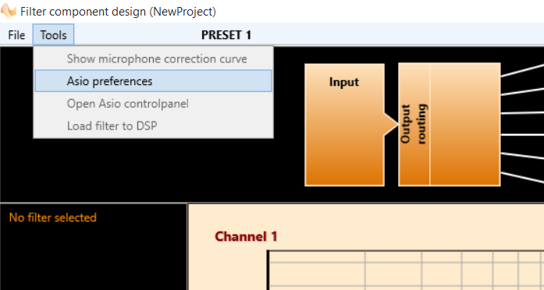The width and height of the screenshot is (544, 290).
Task: Choose Load filter to DSP
Action: pyautogui.click(x=153, y=126)
